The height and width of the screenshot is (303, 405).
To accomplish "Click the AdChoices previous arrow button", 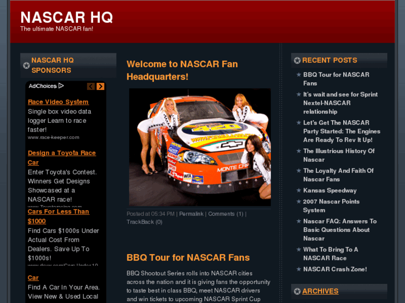I will pos(91,86).
